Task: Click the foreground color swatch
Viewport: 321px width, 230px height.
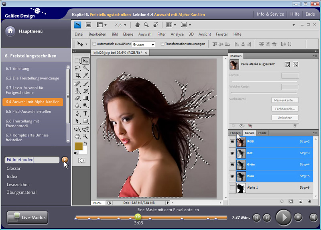Action: [x=79, y=146]
